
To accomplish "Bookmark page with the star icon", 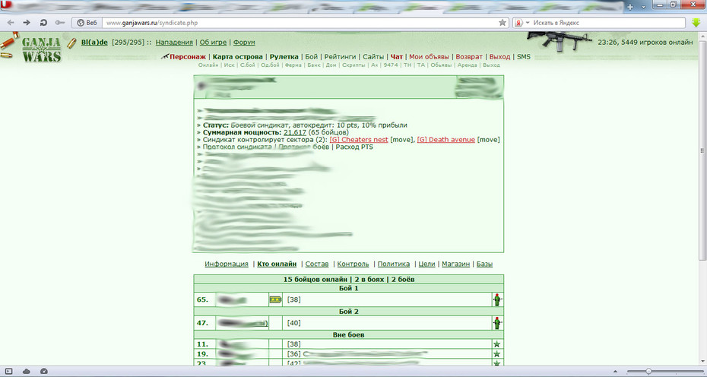I will click(503, 23).
